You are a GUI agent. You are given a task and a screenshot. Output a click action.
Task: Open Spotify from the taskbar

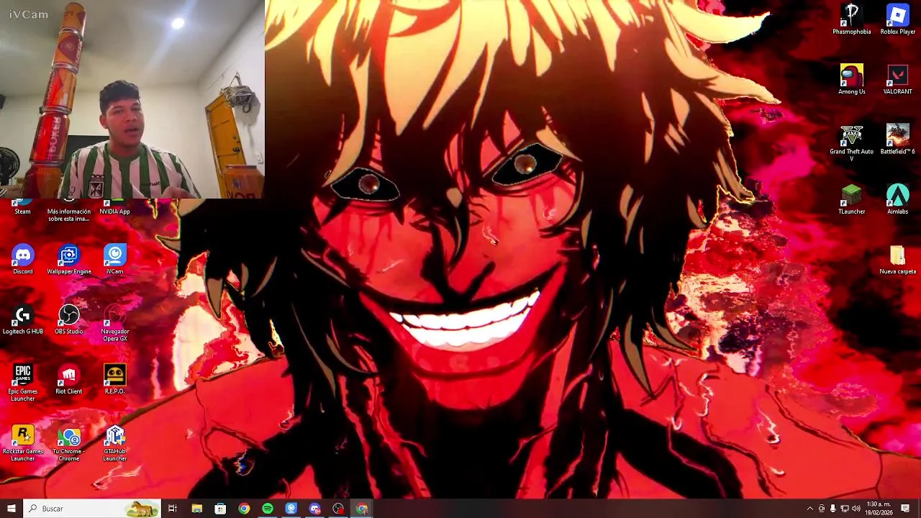pyautogui.click(x=268, y=509)
